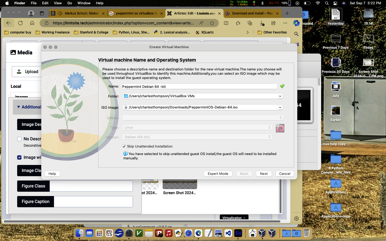Open the browser downloads icon
The width and height of the screenshot is (386, 241).
[x=262, y=23]
